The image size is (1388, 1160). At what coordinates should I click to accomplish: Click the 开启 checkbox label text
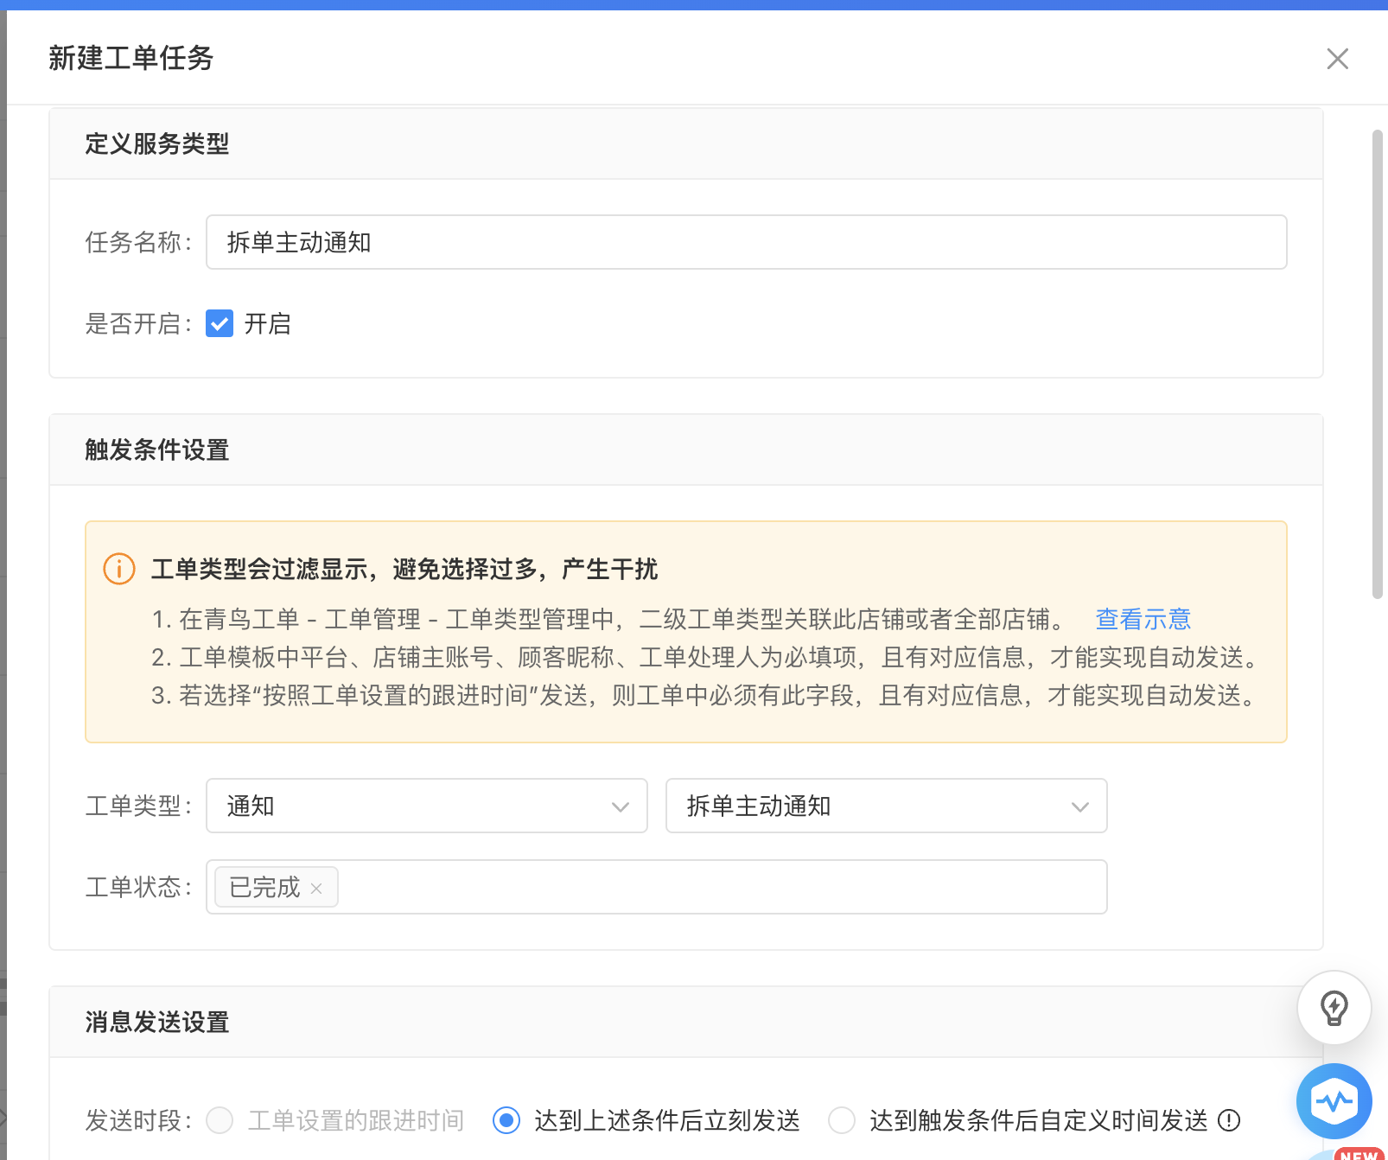tap(268, 323)
